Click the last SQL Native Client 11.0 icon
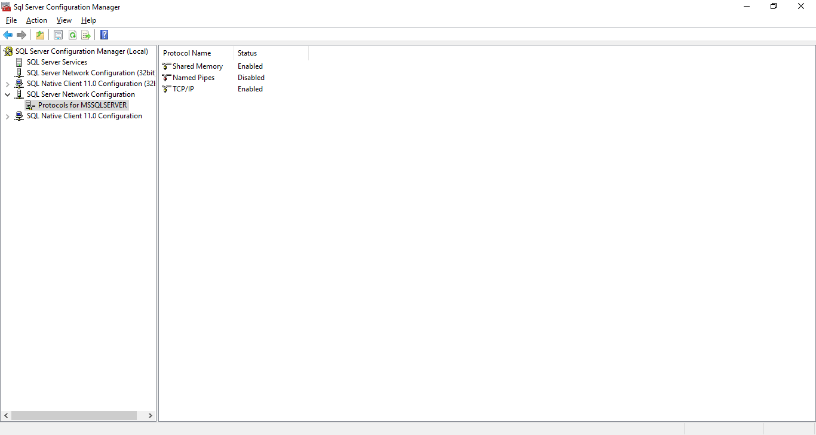816x435 pixels. point(19,116)
